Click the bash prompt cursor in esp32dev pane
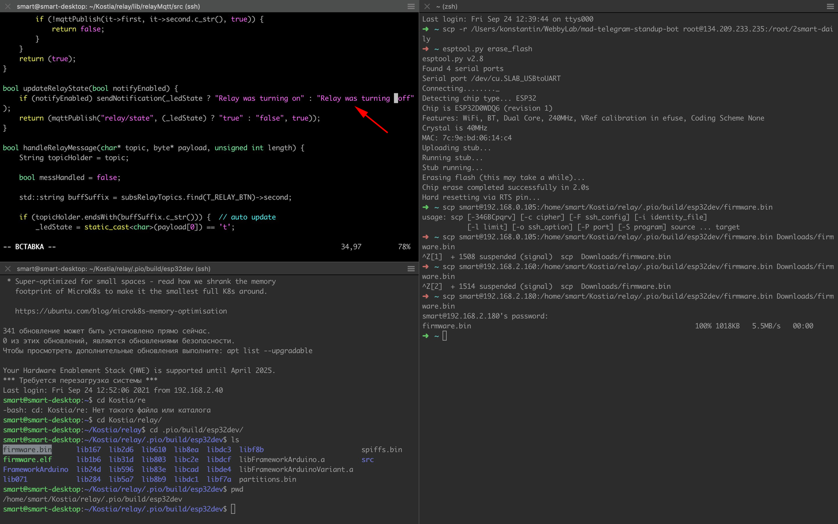The height and width of the screenshot is (524, 838). [x=233, y=509]
